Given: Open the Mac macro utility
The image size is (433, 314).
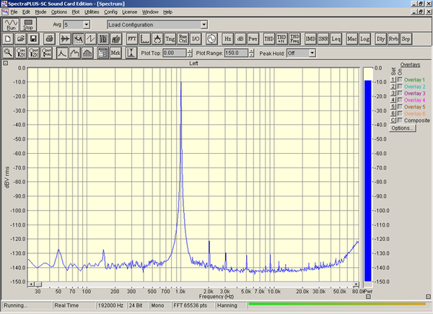Looking at the screenshot, I should coord(352,39).
